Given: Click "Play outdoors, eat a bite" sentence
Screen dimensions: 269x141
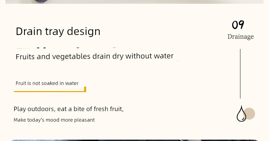Looking at the screenshot, I should [68, 109].
